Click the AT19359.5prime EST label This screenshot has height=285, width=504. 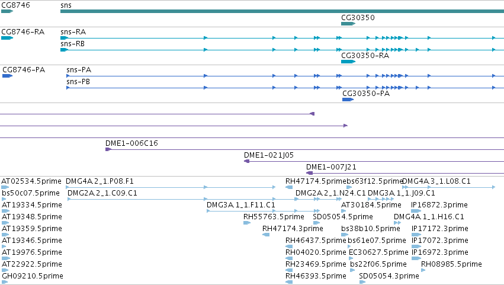(x=32, y=229)
